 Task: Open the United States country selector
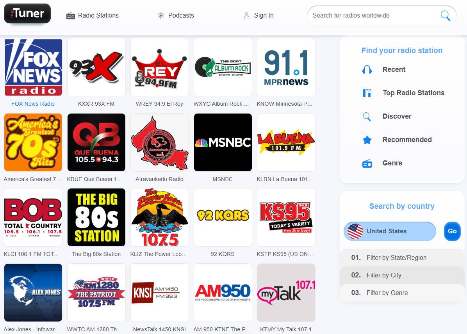tap(390, 231)
